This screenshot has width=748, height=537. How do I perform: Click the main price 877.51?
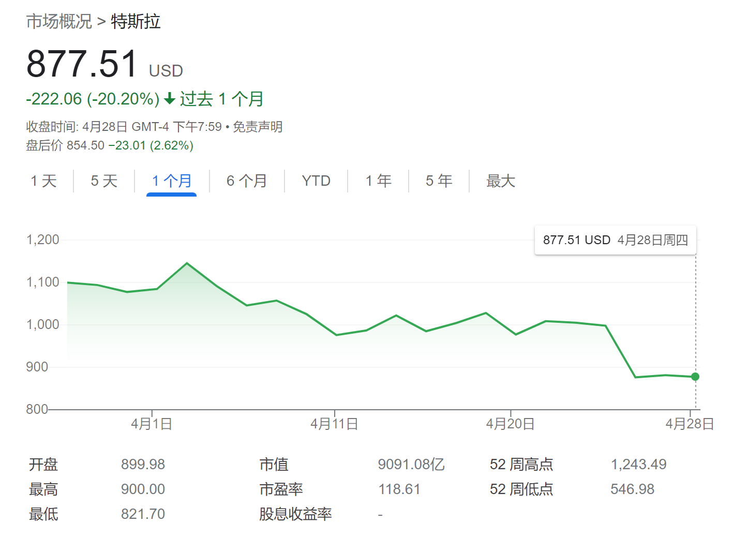(82, 64)
